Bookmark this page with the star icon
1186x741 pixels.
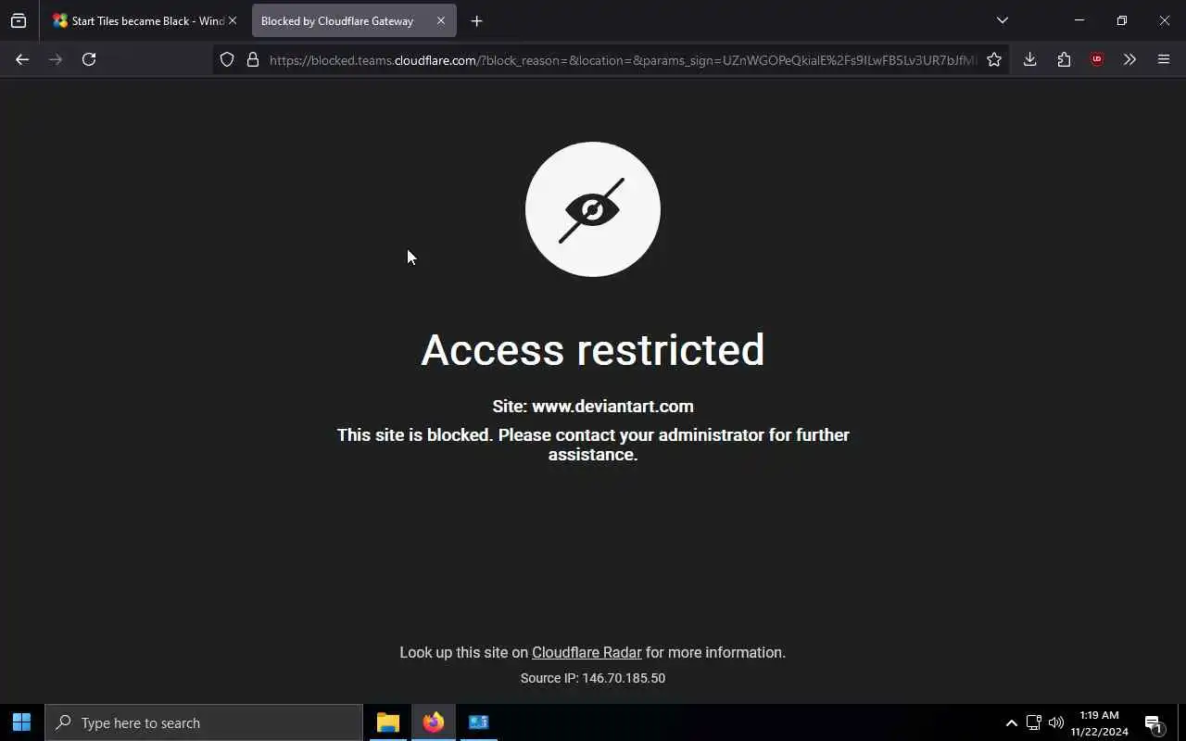(x=994, y=59)
